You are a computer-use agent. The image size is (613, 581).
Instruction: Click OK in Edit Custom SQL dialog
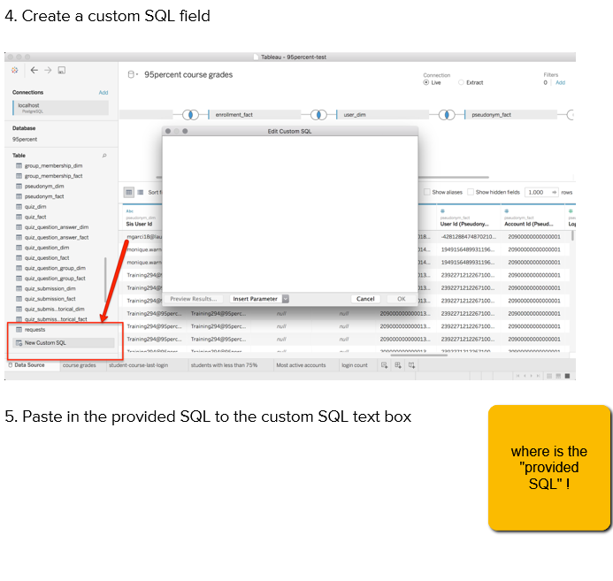(402, 299)
